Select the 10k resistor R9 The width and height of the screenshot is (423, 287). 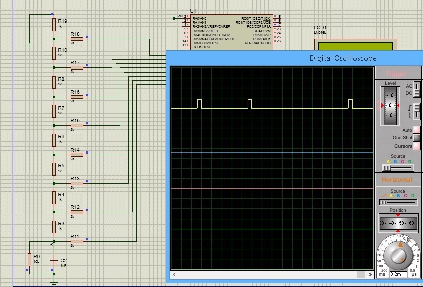pyautogui.click(x=29, y=260)
